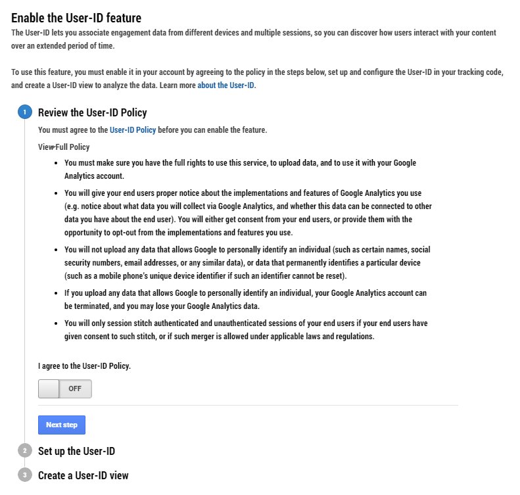This screenshot has width=520, height=495.
Task: Expand the View Full Policy section
Action: click(64, 147)
